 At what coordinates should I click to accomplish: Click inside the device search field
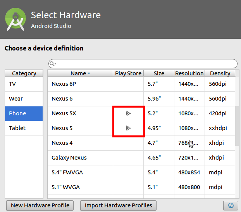[x=143, y=64]
